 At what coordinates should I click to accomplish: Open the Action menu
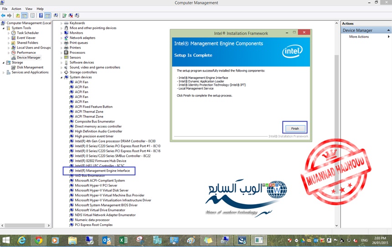tap(16, 9)
